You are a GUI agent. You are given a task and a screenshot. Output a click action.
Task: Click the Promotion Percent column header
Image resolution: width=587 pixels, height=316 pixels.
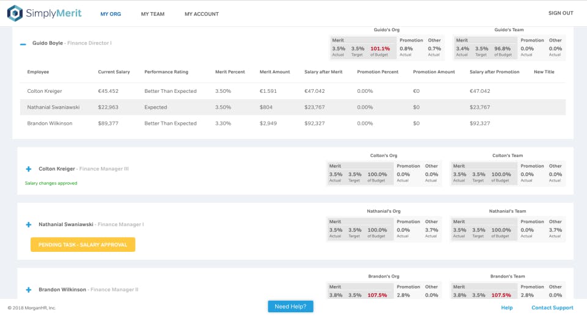(x=377, y=72)
